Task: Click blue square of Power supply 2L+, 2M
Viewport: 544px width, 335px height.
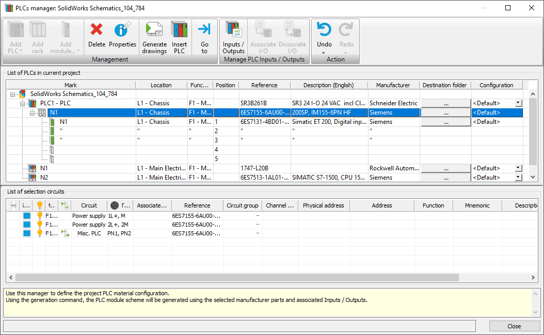Action: pos(27,224)
